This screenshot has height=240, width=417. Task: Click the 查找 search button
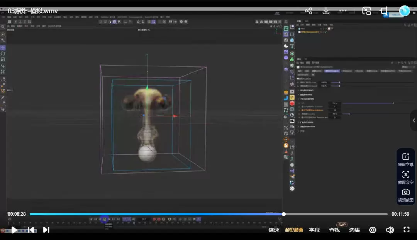coord(334,230)
